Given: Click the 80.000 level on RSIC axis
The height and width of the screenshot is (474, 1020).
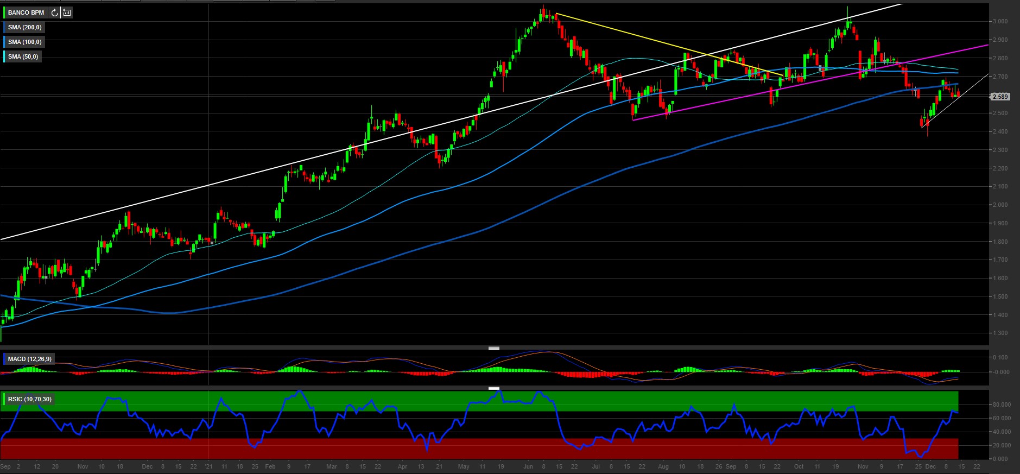Looking at the screenshot, I should tap(1002, 405).
